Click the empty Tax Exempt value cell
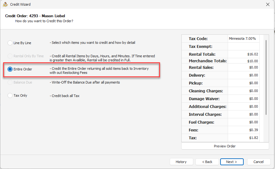Screen dimensions: 275x169 tap(243, 46)
